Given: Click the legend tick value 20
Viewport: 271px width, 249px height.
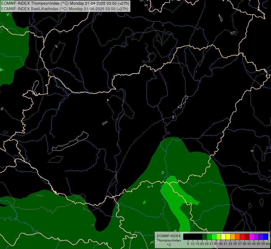Looking at the screenshot, I should point(202,244).
